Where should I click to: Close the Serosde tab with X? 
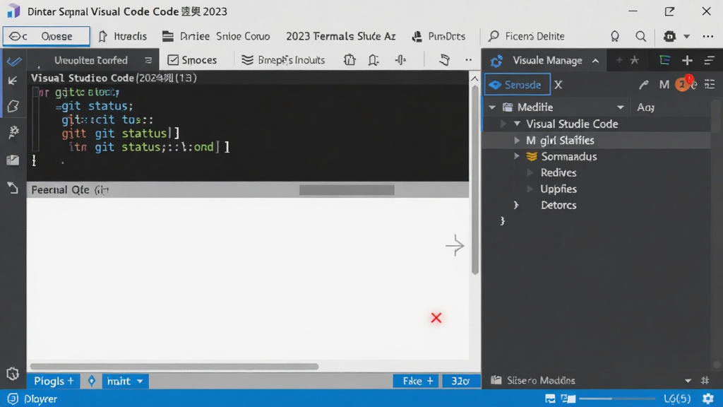(558, 85)
